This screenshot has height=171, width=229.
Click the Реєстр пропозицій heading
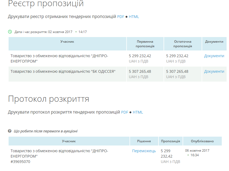pyautogui.click(x=46, y=4)
